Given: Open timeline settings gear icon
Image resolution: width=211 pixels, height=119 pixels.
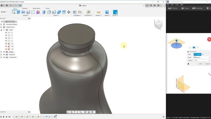Looking at the screenshot, I should pos(164,117).
